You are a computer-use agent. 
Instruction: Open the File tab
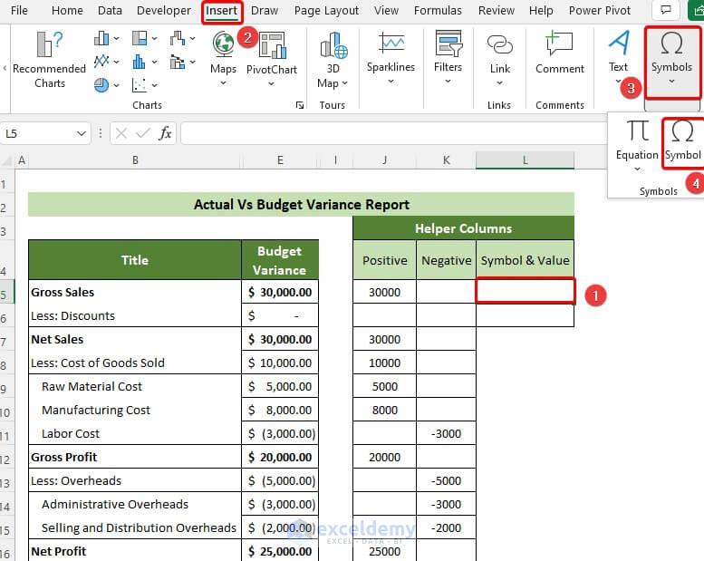point(19,10)
